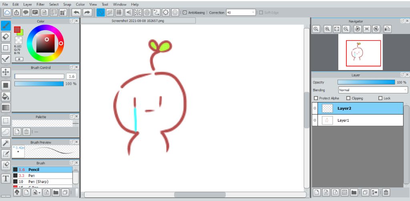The image size is (410, 201).
Task: Toggle visibility of Layer1
Action: pos(315,120)
